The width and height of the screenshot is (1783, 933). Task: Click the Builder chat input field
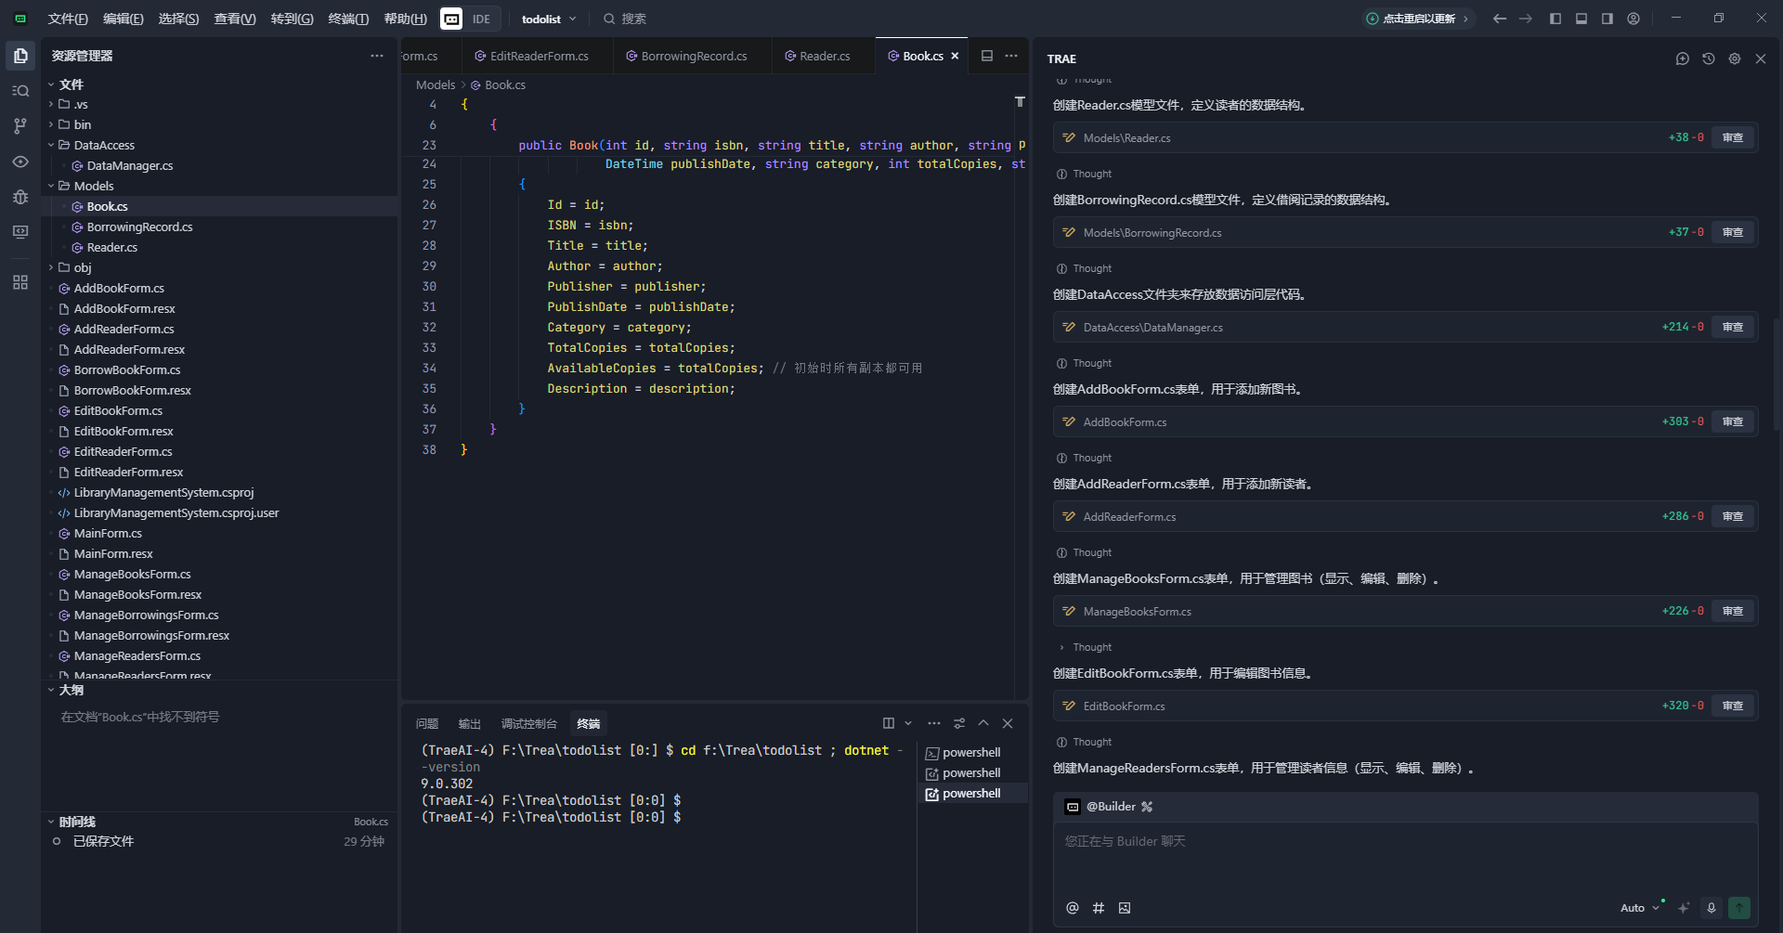point(1405,859)
